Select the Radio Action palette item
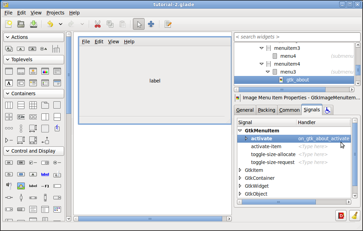This screenshot has height=231, width=363. tap(43, 49)
